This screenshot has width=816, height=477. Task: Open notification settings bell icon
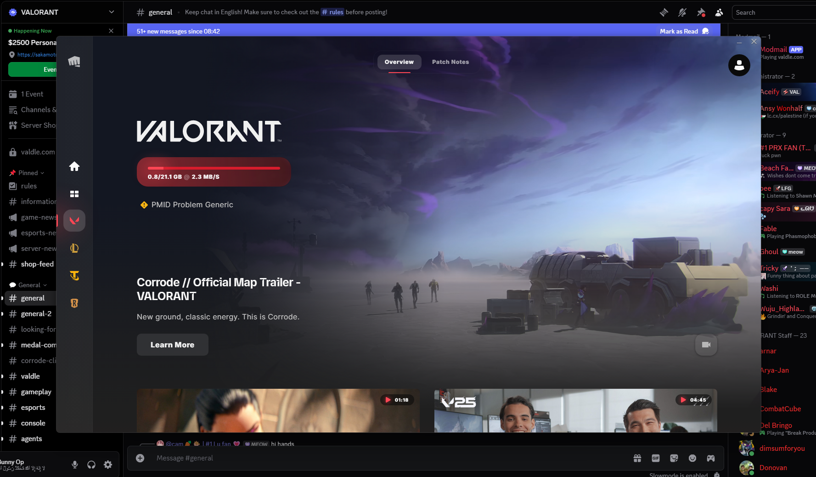[682, 12]
